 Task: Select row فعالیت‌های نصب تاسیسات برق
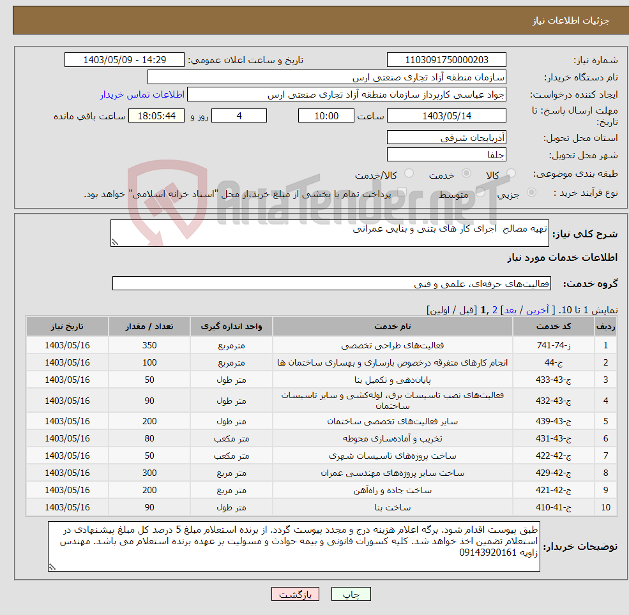coord(321,400)
